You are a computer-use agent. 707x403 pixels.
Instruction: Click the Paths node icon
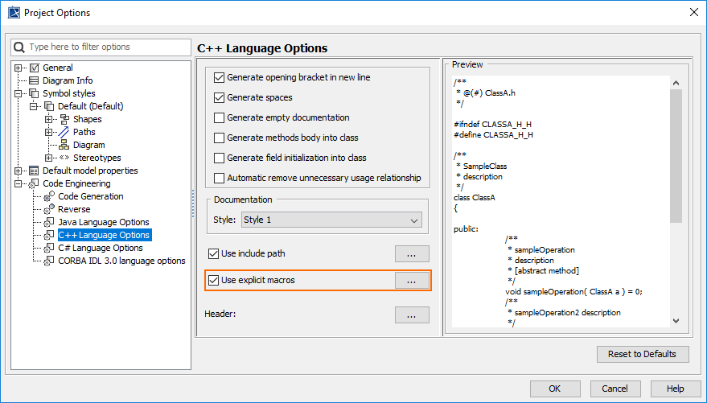coord(64,132)
